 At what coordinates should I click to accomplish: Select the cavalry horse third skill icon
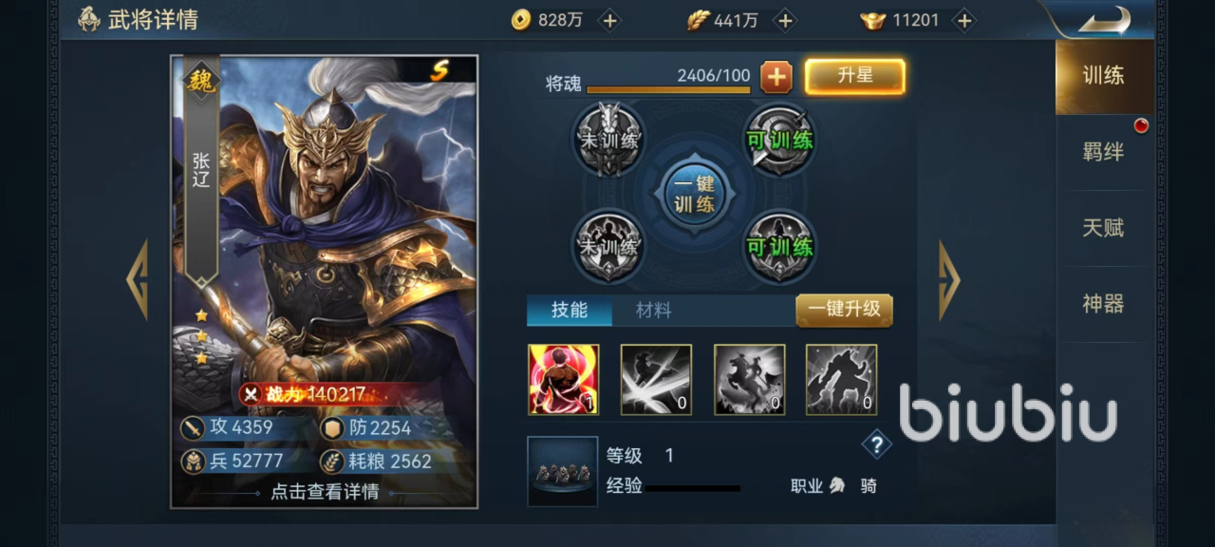[749, 380]
